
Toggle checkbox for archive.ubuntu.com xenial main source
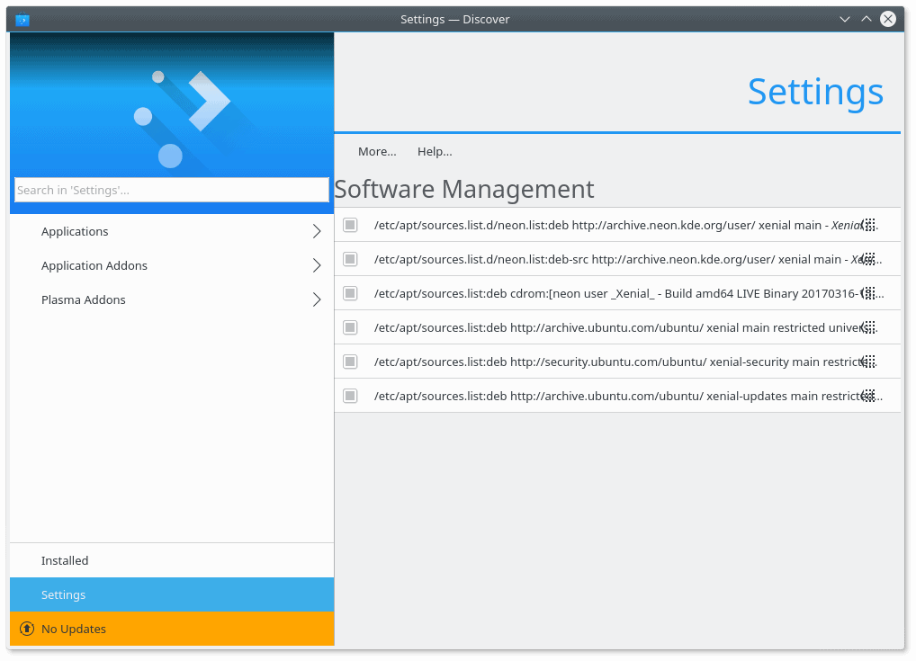(x=352, y=329)
